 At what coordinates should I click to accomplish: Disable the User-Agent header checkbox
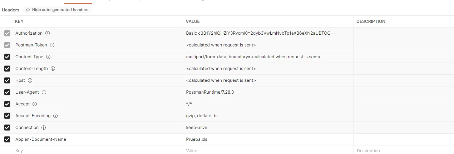(x=7, y=92)
